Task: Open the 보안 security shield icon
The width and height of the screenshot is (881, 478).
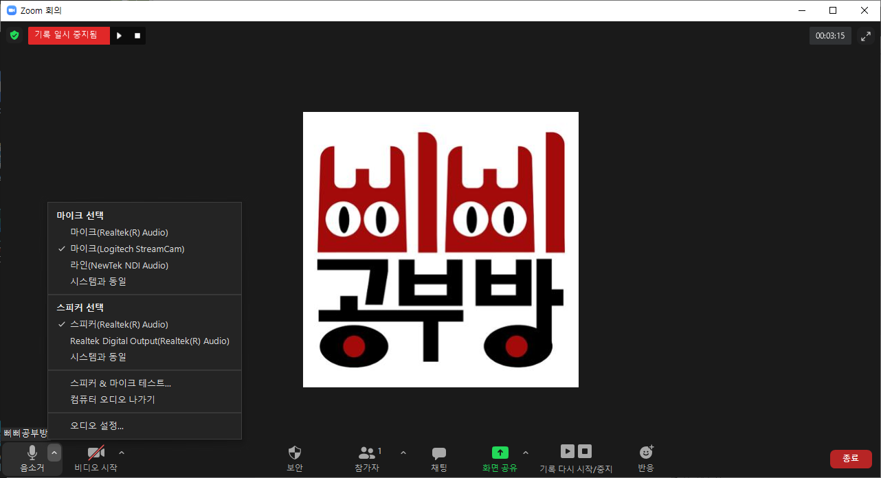Action: click(295, 453)
